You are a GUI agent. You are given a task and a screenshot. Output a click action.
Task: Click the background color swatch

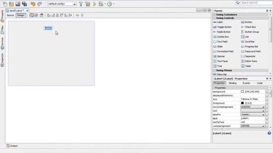[242, 91]
